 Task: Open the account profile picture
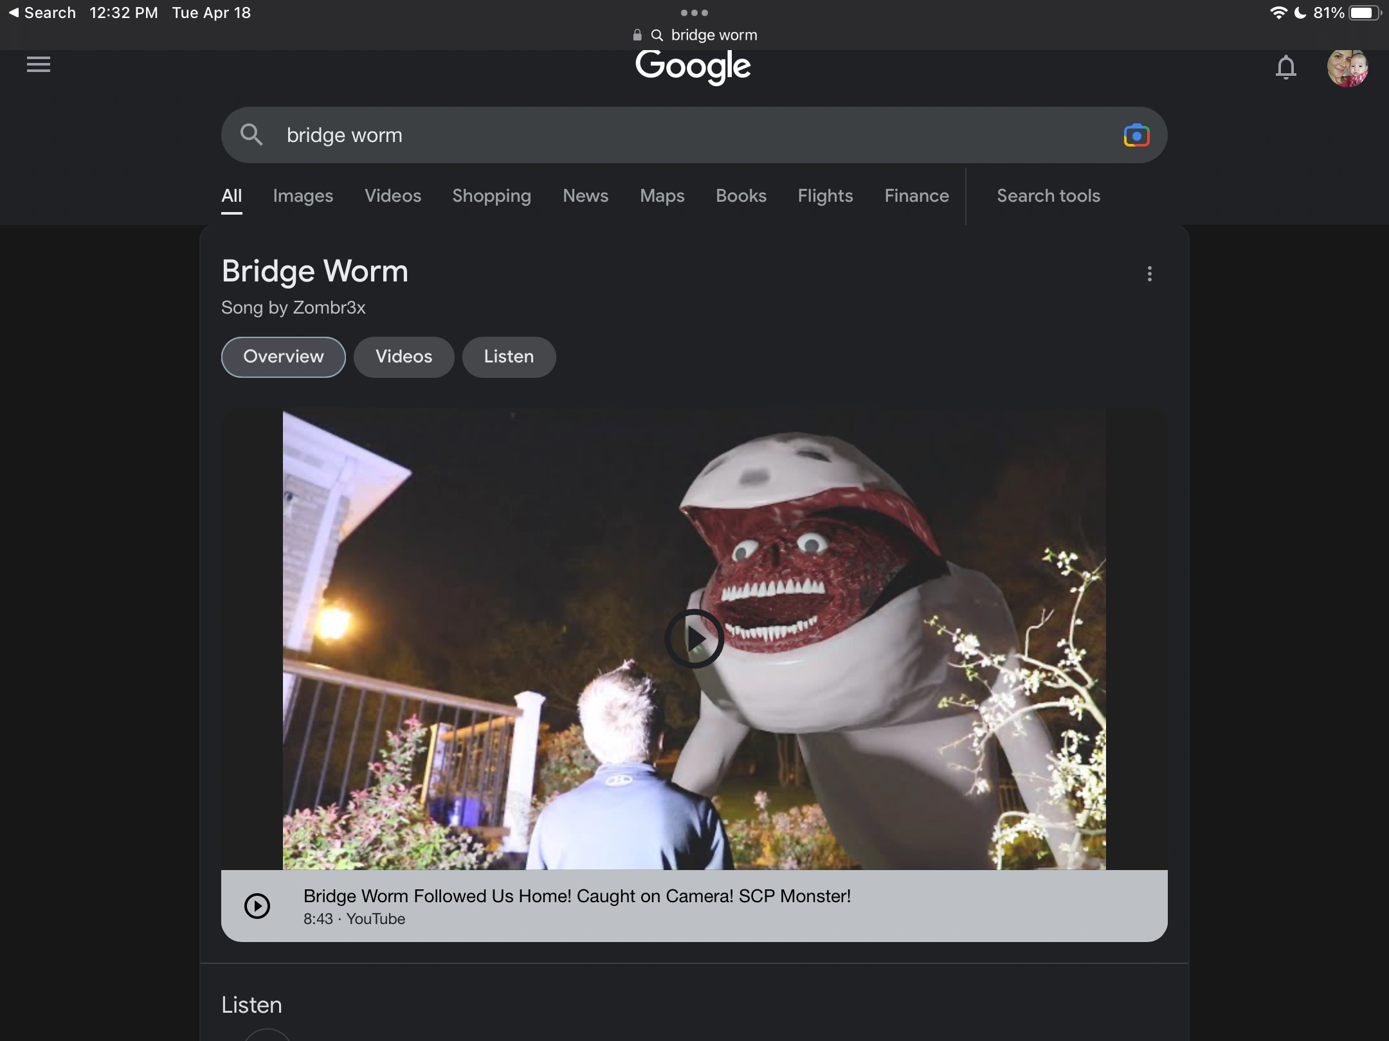(x=1347, y=67)
